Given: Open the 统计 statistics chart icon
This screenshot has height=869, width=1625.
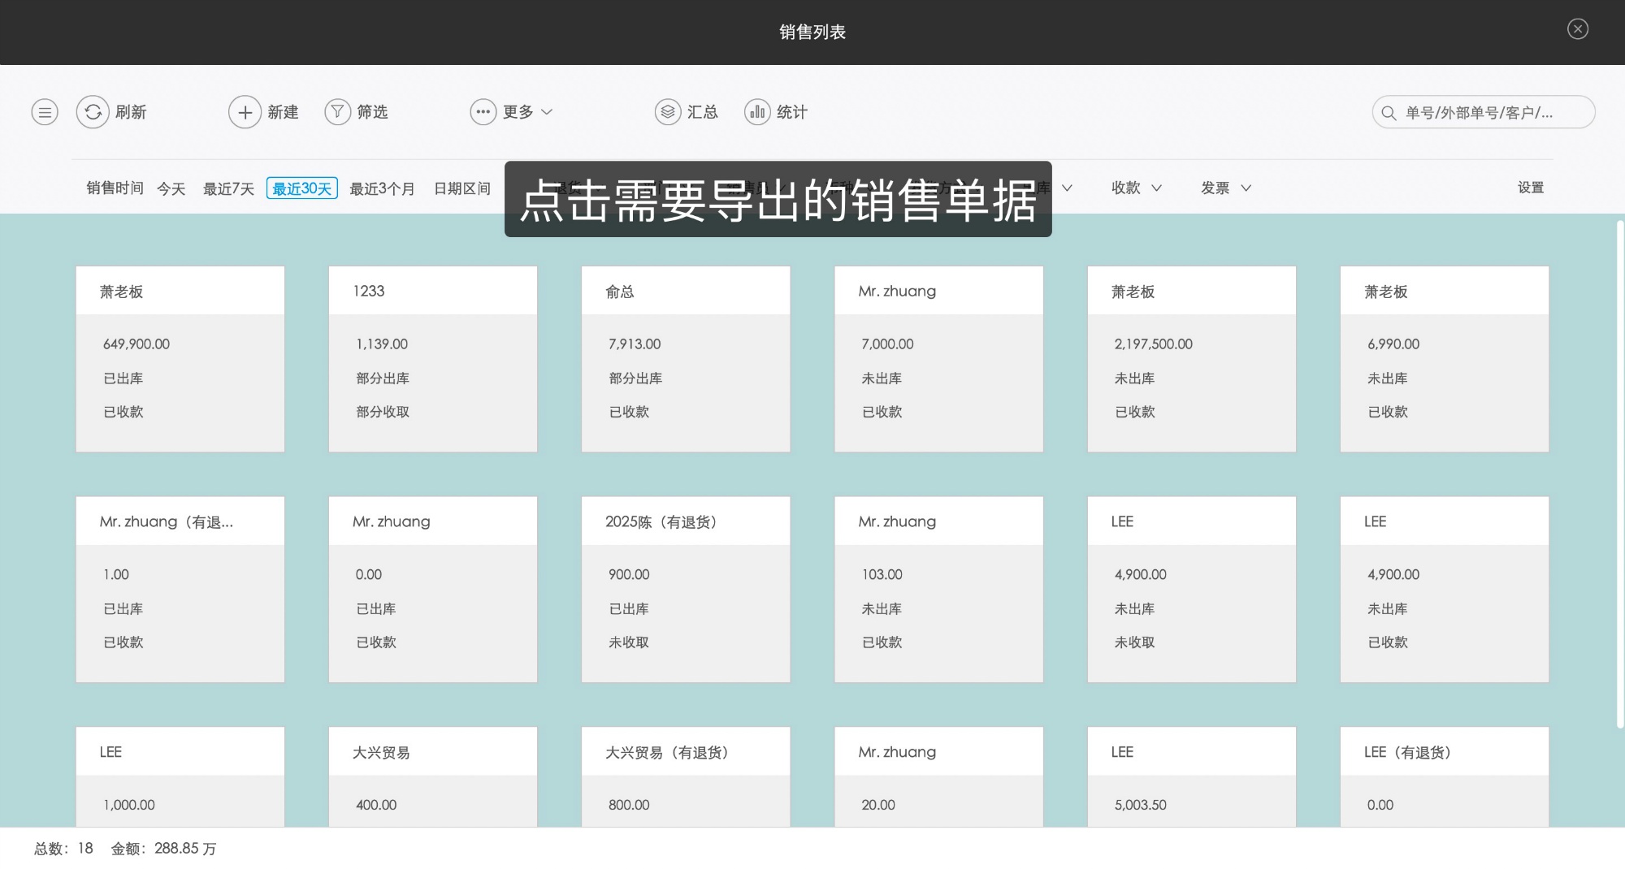Looking at the screenshot, I should click(x=757, y=112).
